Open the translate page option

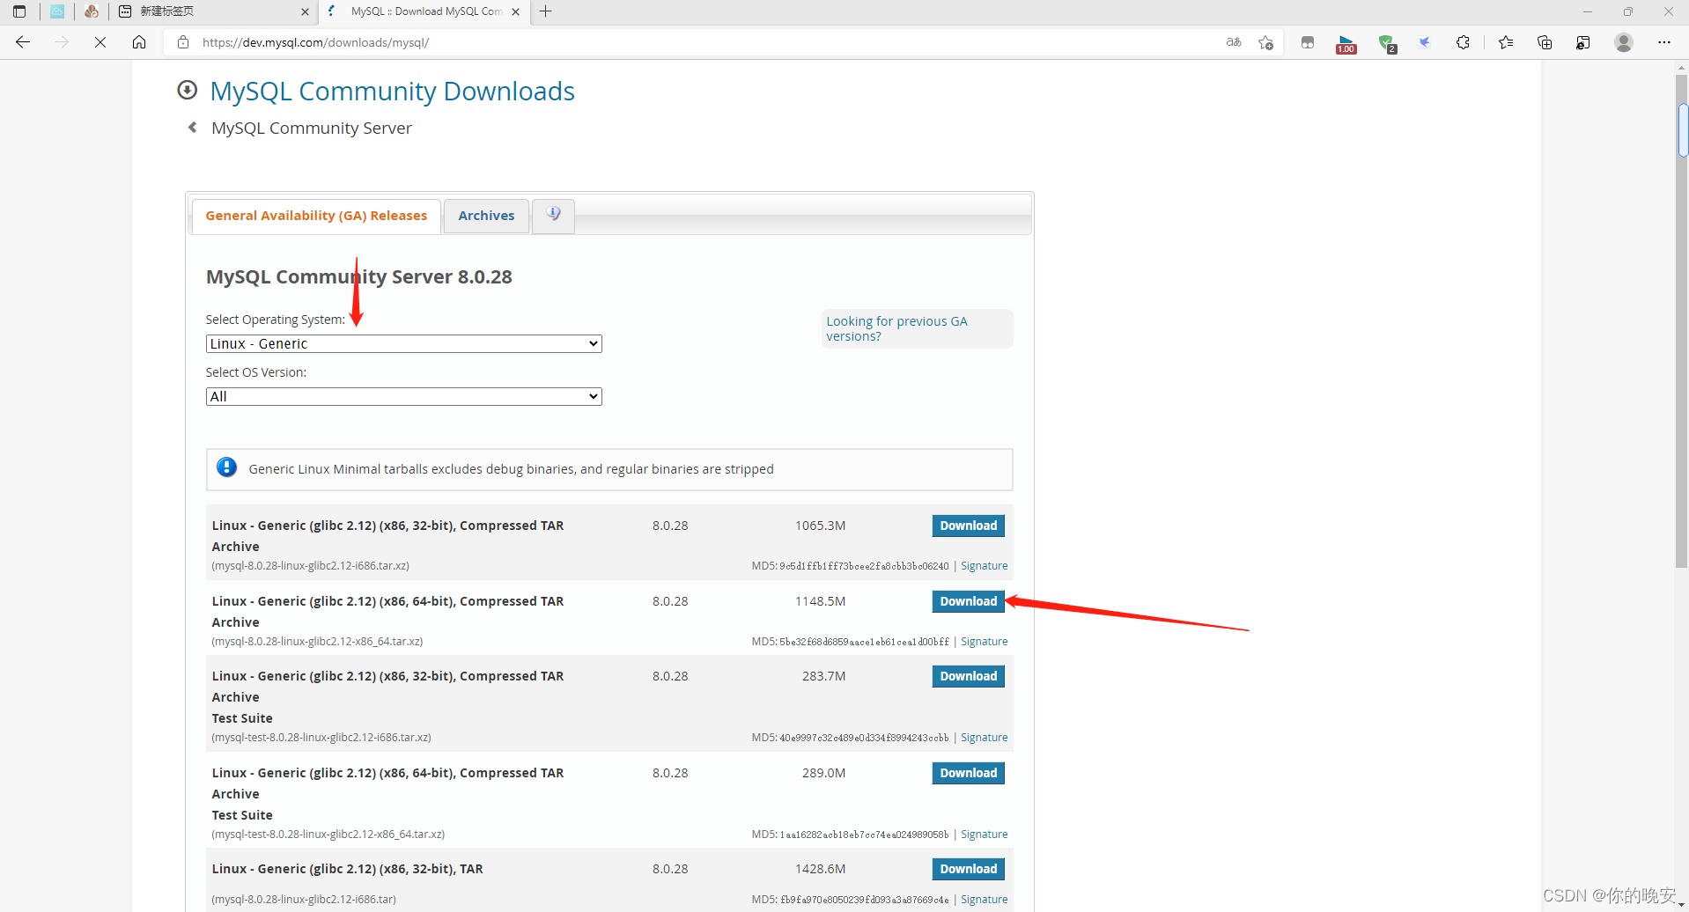pyautogui.click(x=1234, y=42)
